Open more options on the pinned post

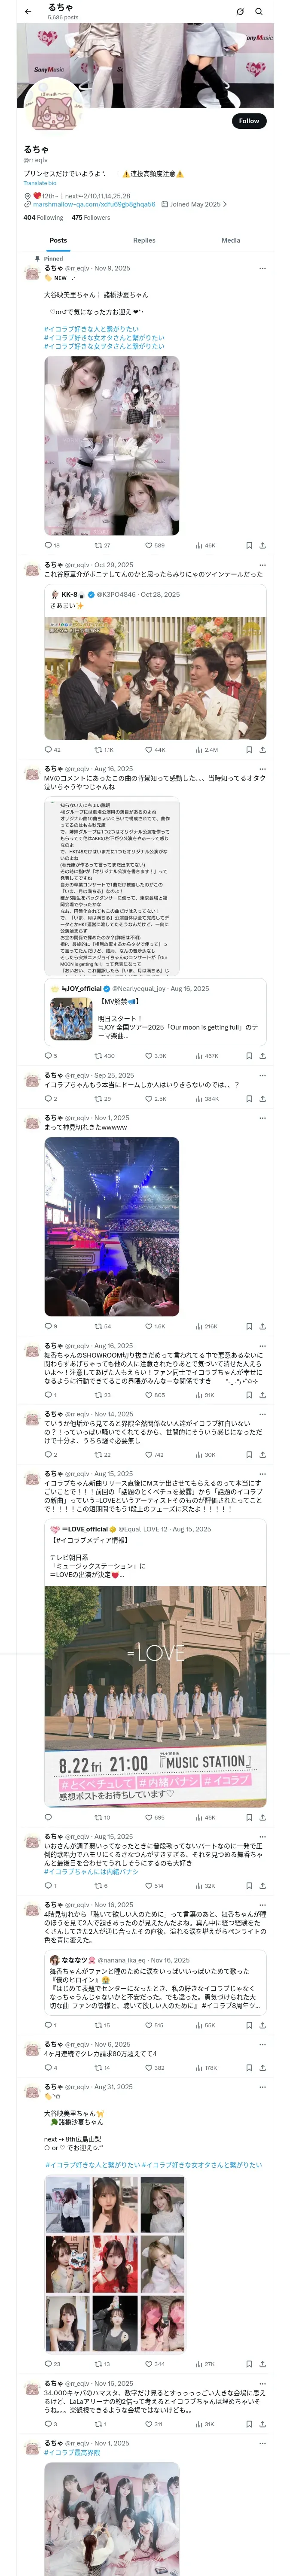pos(262,268)
